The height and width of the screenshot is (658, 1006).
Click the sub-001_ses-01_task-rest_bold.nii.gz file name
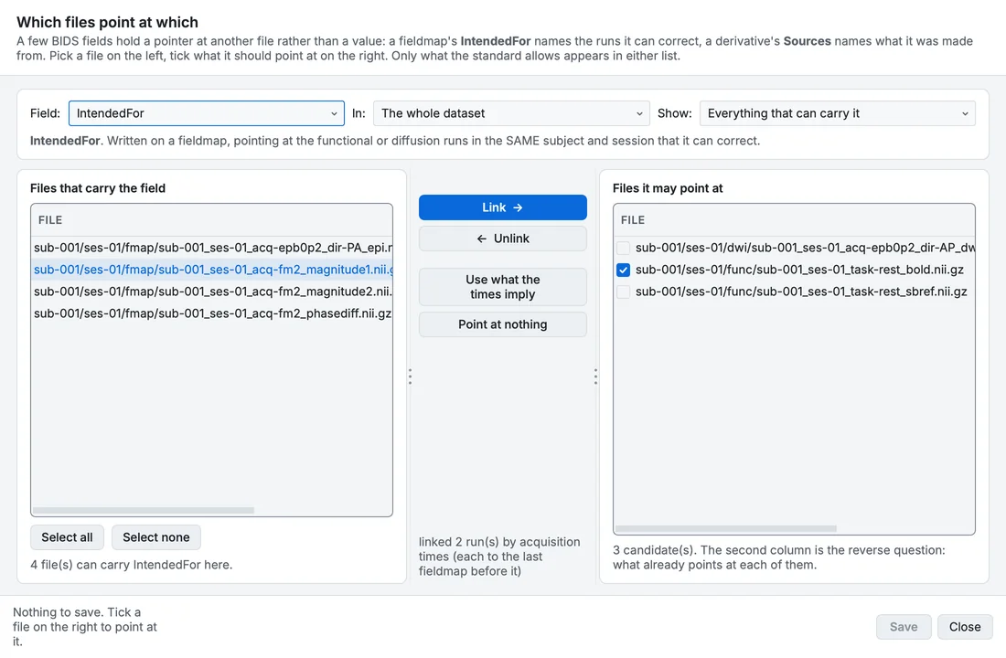[x=799, y=270]
